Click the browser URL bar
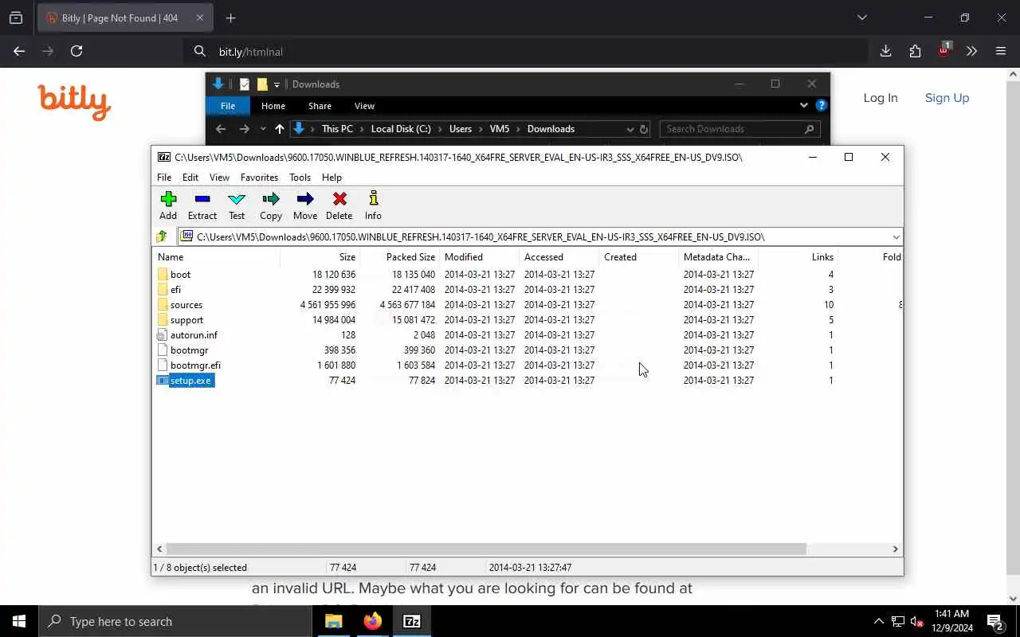 click(x=526, y=52)
